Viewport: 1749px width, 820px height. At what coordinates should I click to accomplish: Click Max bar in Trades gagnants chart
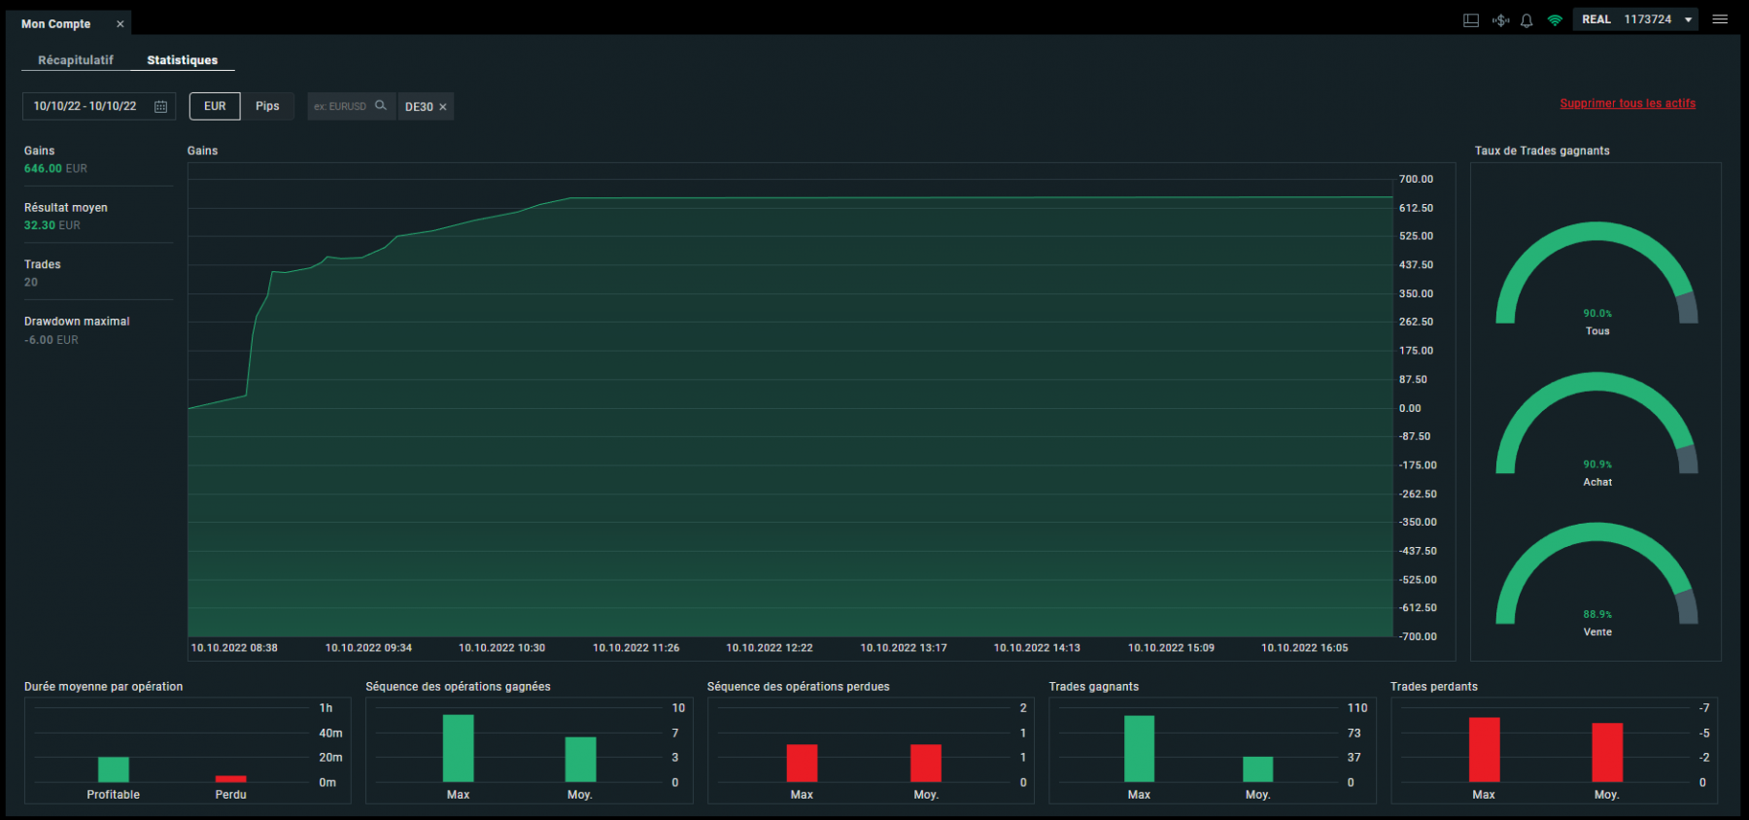coord(1139,749)
